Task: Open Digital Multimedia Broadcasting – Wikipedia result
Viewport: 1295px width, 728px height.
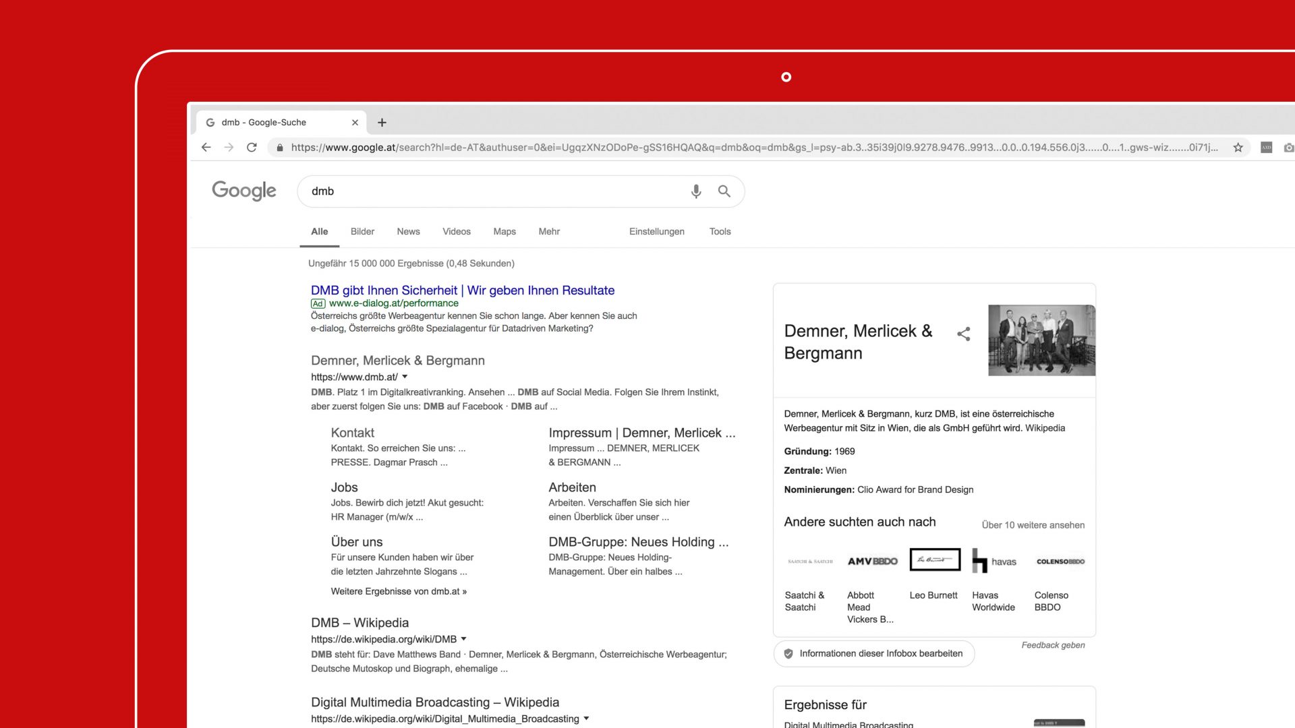Action: point(435,702)
